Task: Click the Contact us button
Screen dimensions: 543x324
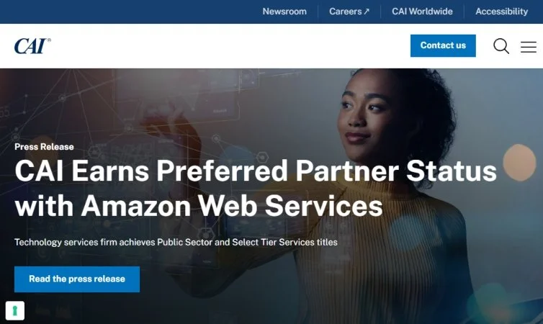Action: point(443,45)
